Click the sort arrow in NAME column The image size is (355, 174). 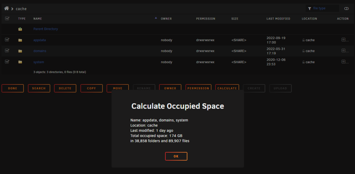[156, 18]
